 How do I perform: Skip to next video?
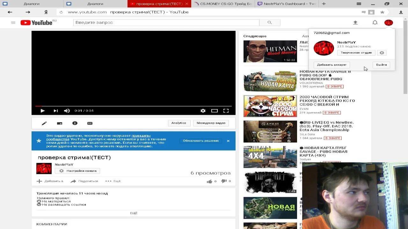tap(55, 111)
